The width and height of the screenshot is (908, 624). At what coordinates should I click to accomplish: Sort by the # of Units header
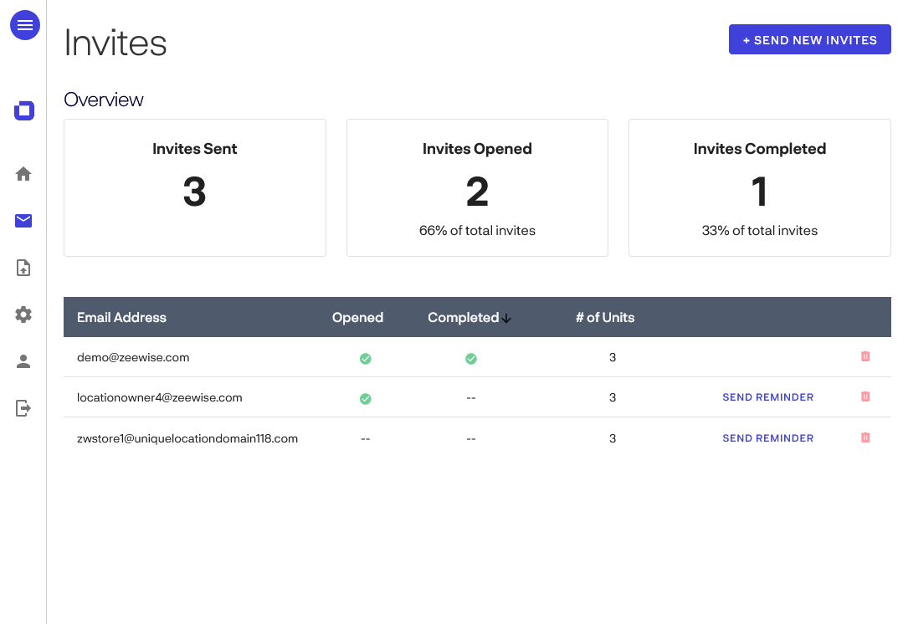coord(604,317)
